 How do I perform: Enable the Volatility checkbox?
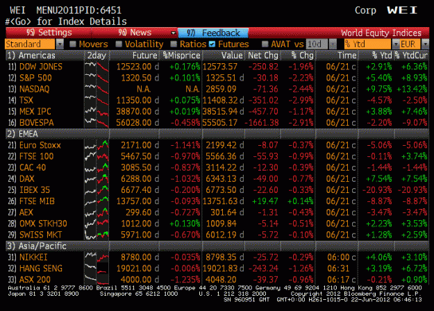coord(119,44)
